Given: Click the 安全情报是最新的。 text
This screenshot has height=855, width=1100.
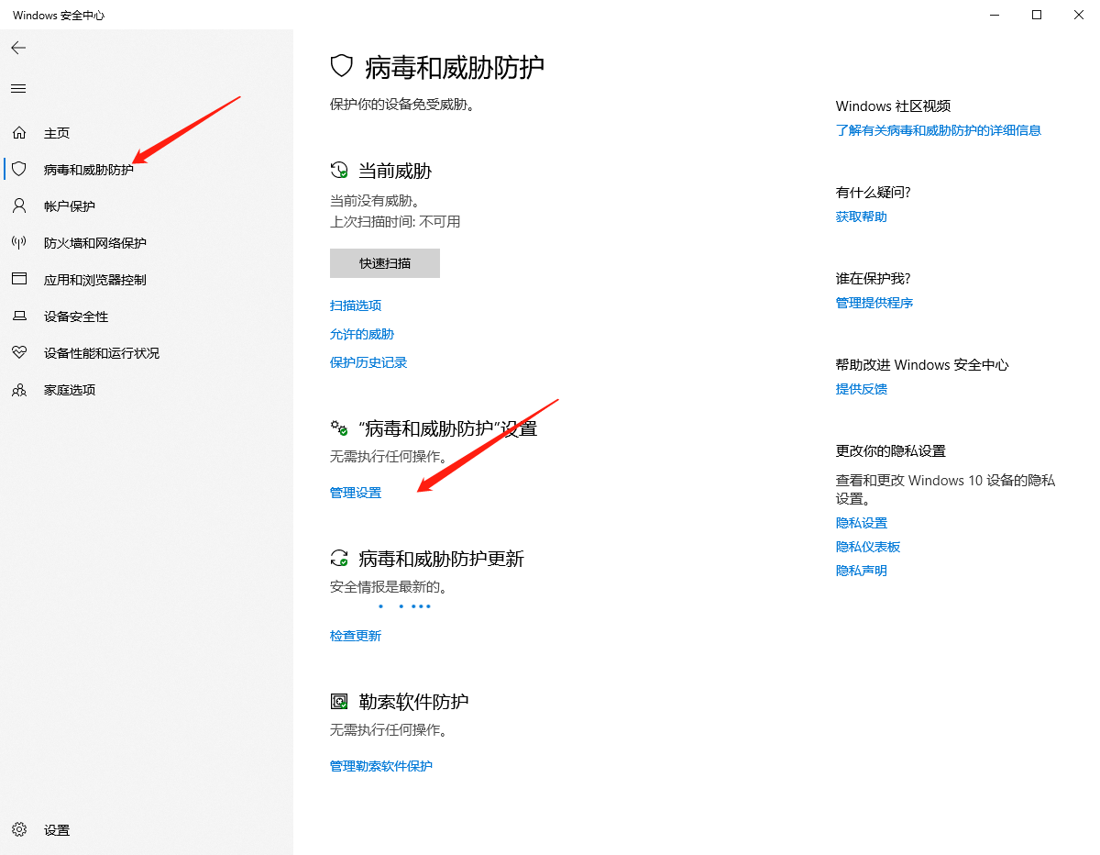Looking at the screenshot, I should tap(389, 587).
